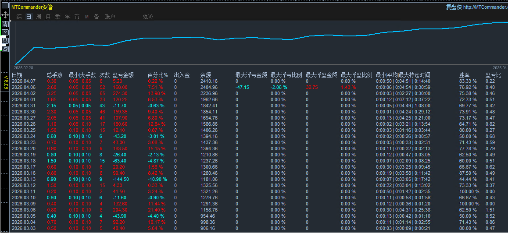The image size is (508, 233).
Task: Switch to the 周 weekly tab
Action: pyautogui.click(x=39, y=17)
